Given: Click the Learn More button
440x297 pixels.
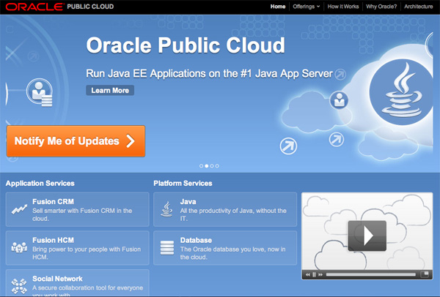Looking at the screenshot, I should (x=110, y=90).
